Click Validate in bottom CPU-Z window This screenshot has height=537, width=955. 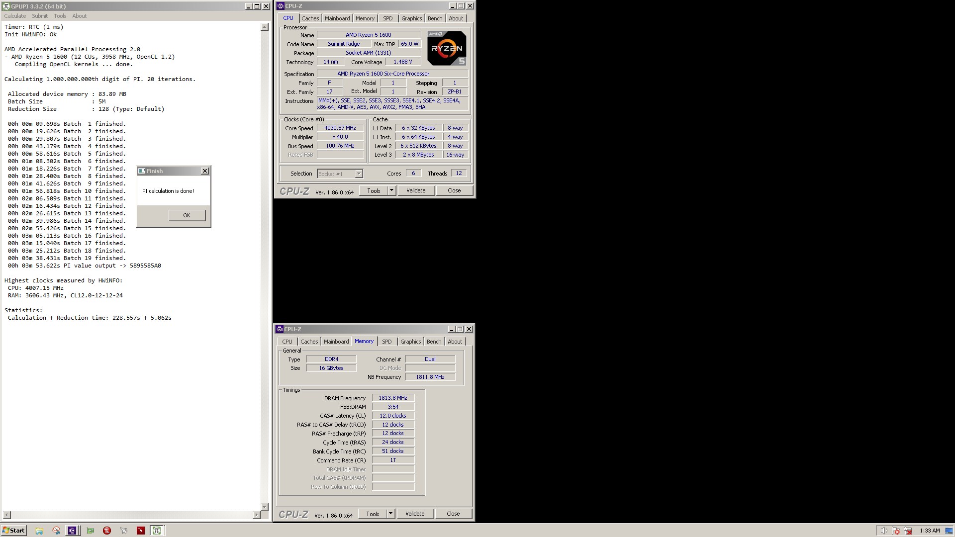[x=415, y=514]
